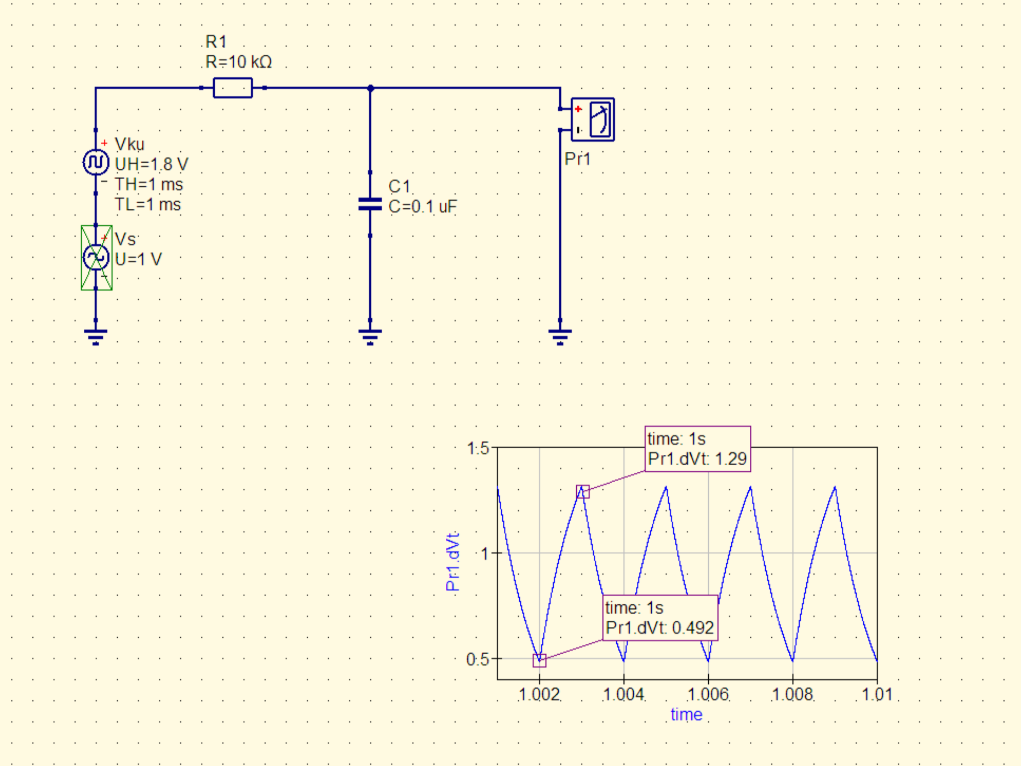Click the U=1 V property of Vs
The image size is (1021, 766).
(x=138, y=259)
